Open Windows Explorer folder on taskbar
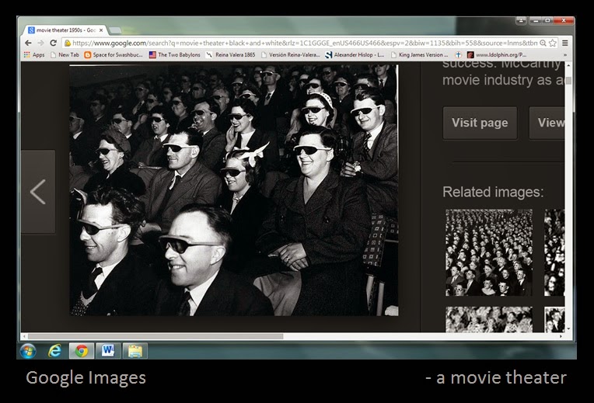 click(135, 351)
